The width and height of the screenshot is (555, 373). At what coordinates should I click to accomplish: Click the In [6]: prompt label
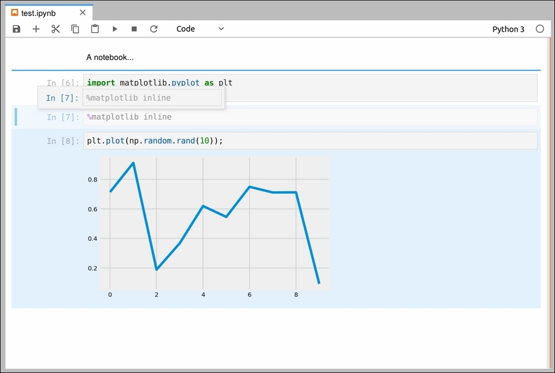[x=63, y=83]
